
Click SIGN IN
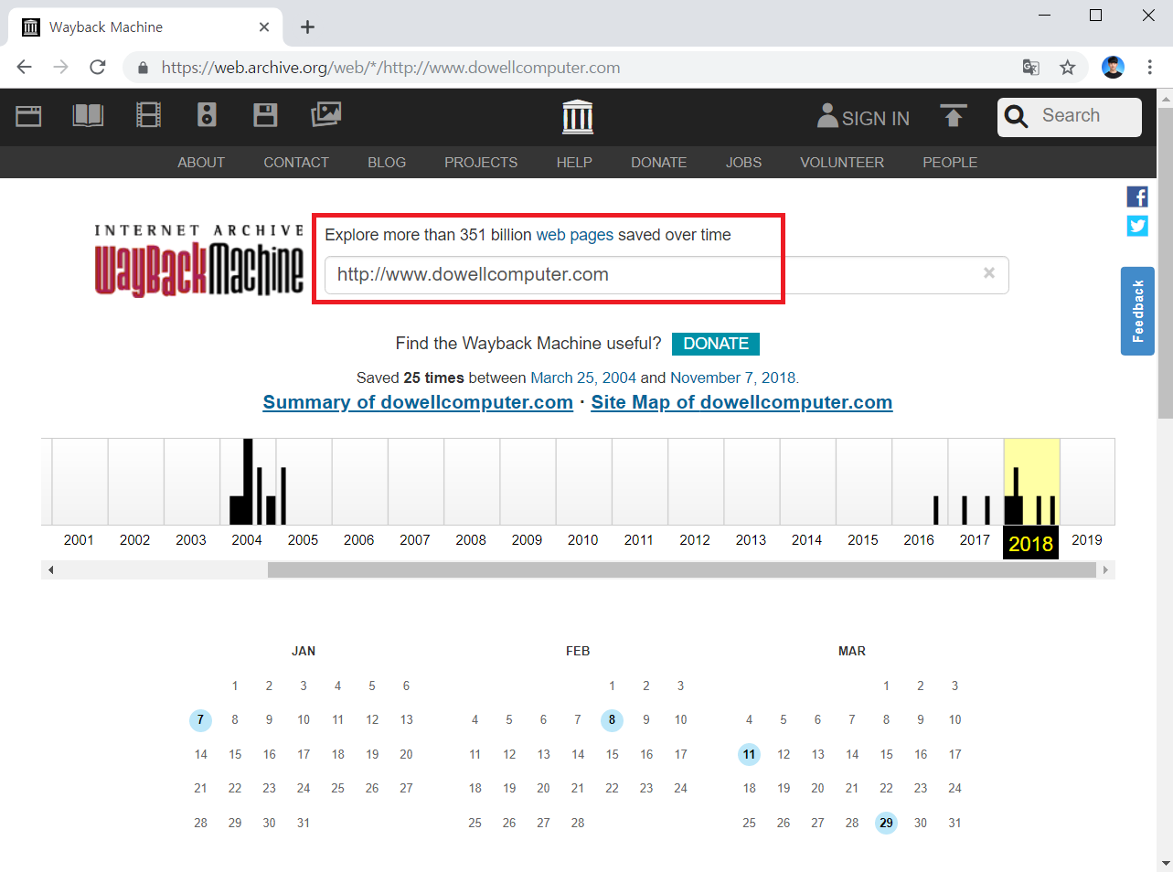tap(863, 117)
